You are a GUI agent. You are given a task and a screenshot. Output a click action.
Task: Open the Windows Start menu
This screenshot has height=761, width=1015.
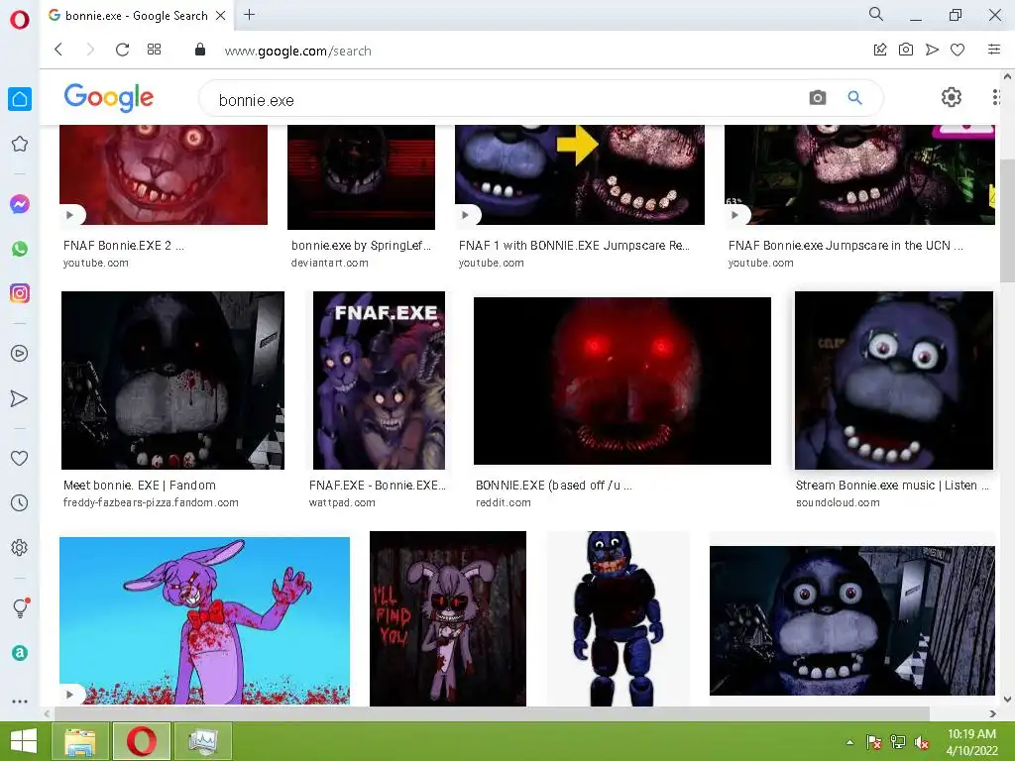coord(24,741)
